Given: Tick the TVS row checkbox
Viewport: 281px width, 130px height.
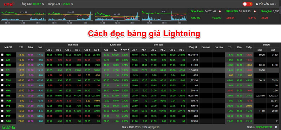Looking at the screenshot, I should (2, 106).
